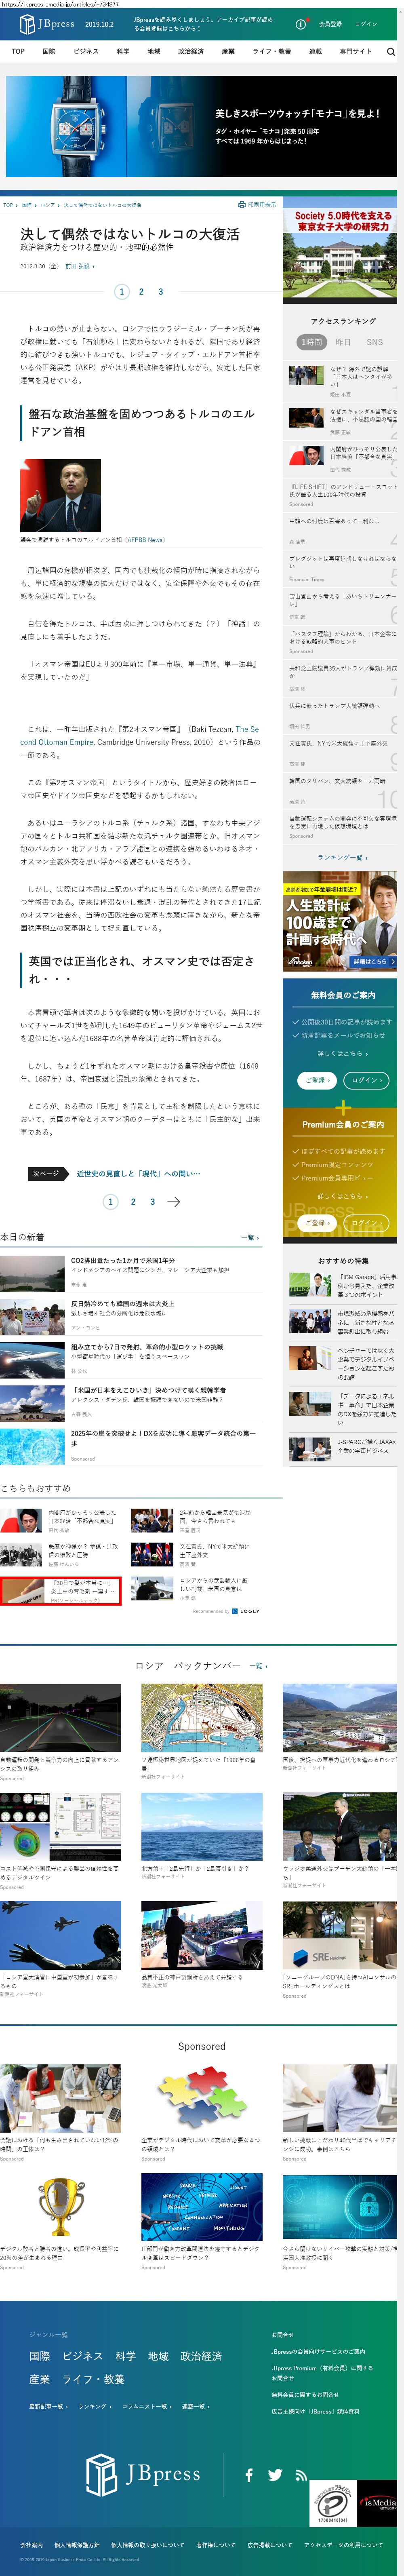Open the ライフ・教養 navigation item
Image resolution: width=404 pixels, height=2576 pixels.
click(x=272, y=51)
